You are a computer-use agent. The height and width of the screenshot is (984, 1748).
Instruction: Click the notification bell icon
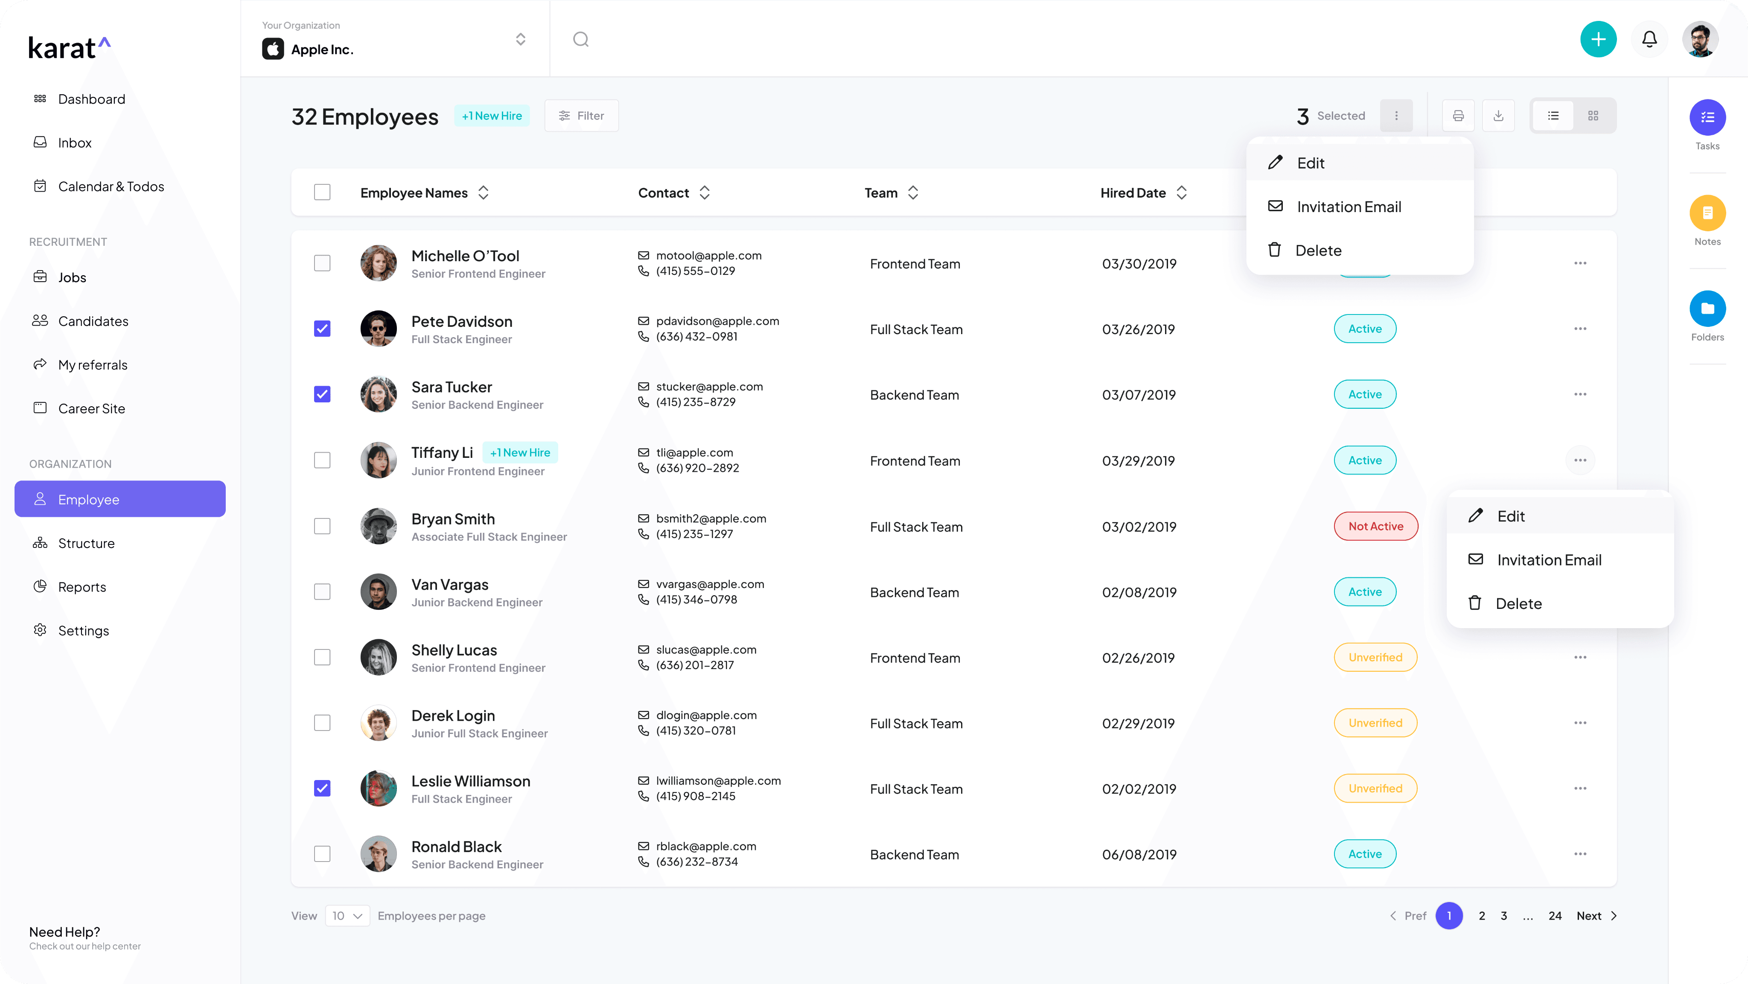[1649, 39]
